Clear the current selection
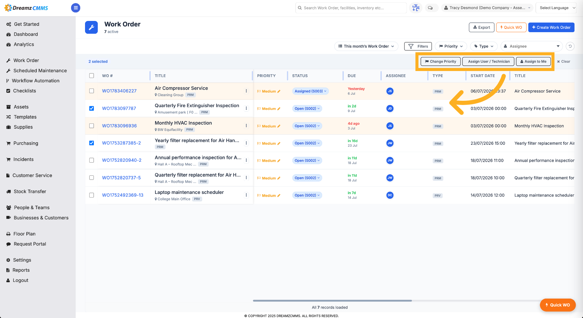The width and height of the screenshot is (583, 318). [x=564, y=61]
